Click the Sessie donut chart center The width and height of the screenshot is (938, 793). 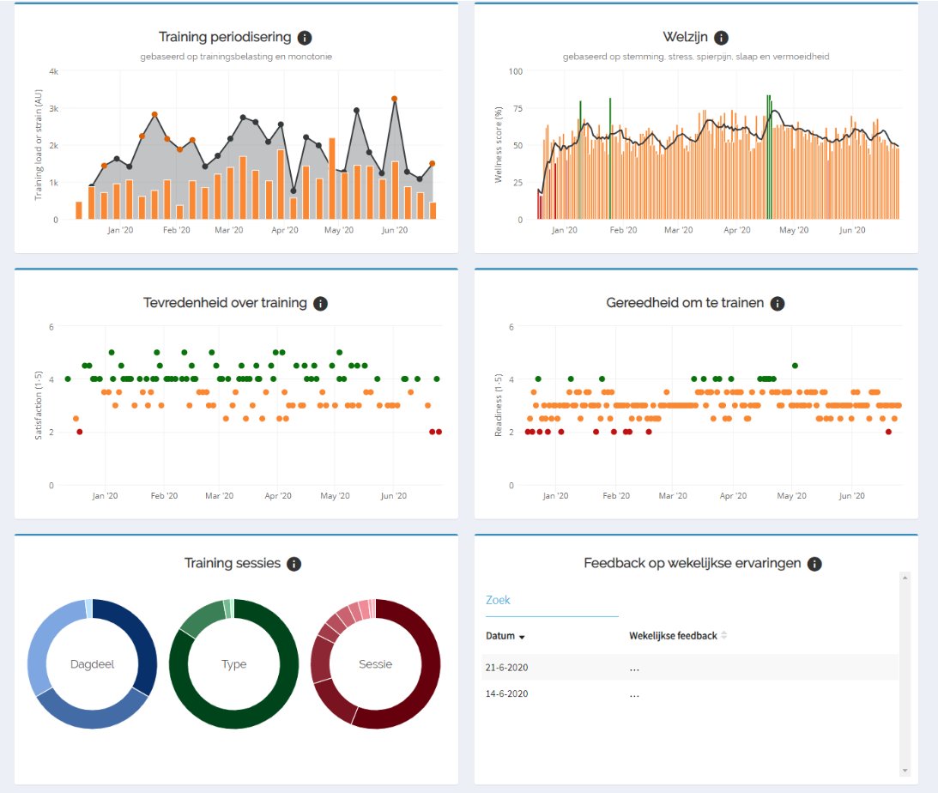pos(376,663)
